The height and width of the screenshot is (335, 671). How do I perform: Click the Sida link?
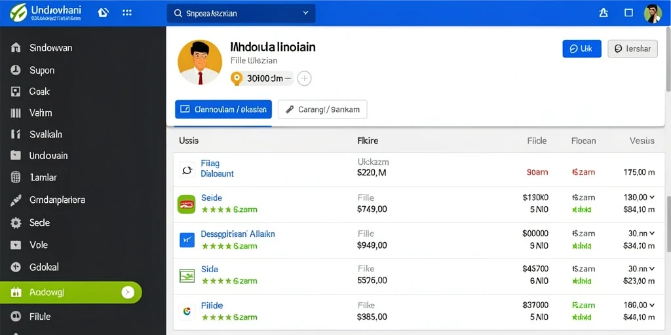pos(209,269)
